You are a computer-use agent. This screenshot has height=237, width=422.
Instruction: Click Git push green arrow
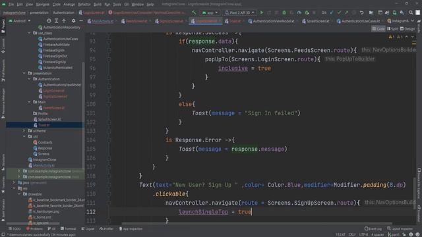point(347,13)
